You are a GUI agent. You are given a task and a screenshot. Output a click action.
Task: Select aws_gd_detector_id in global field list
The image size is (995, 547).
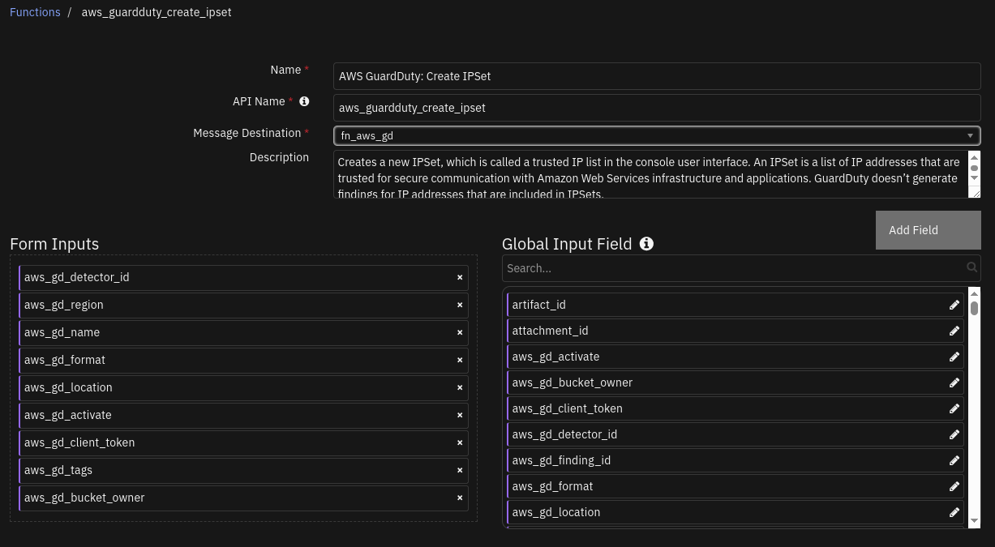point(736,434)
